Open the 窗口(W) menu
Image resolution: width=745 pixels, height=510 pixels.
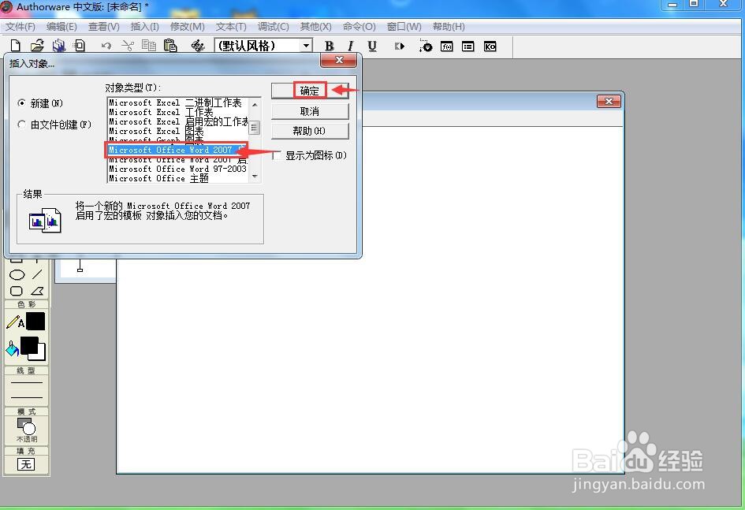pos(404,27)
